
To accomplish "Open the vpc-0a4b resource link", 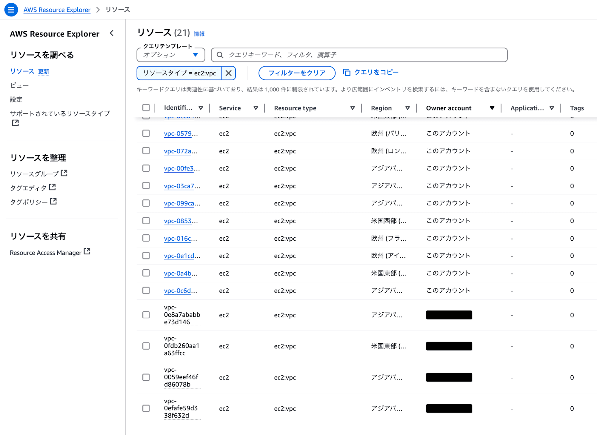I will coord(180,273).
